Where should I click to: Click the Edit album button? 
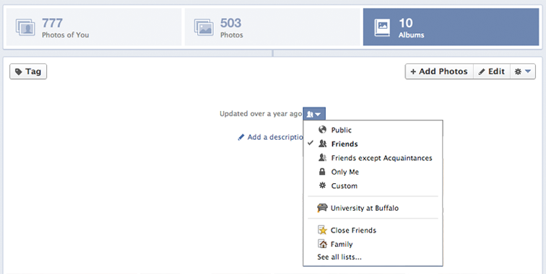click(492, 71)
